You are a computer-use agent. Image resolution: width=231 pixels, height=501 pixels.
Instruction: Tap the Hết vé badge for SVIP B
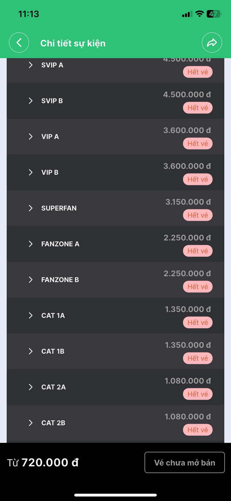click(198, 108)
